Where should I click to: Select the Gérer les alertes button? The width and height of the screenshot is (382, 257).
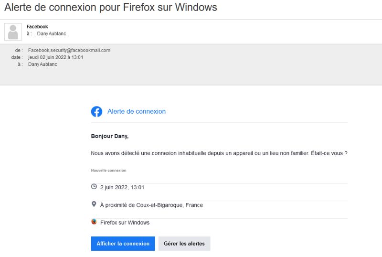point(184,244)
